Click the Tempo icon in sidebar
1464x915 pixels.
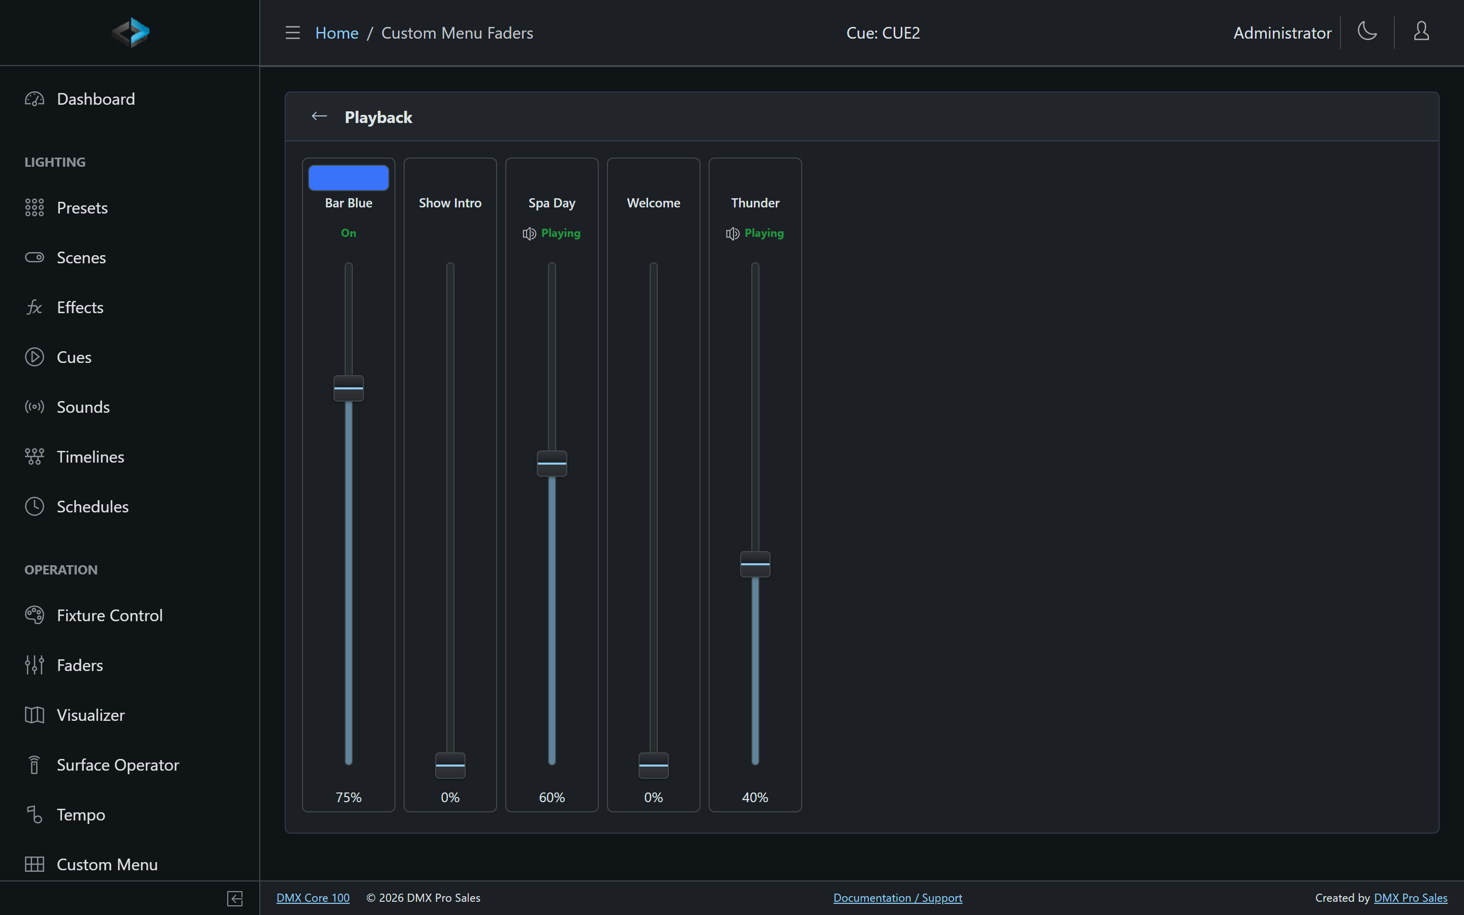pyautogui.click(x=35, y=814)
